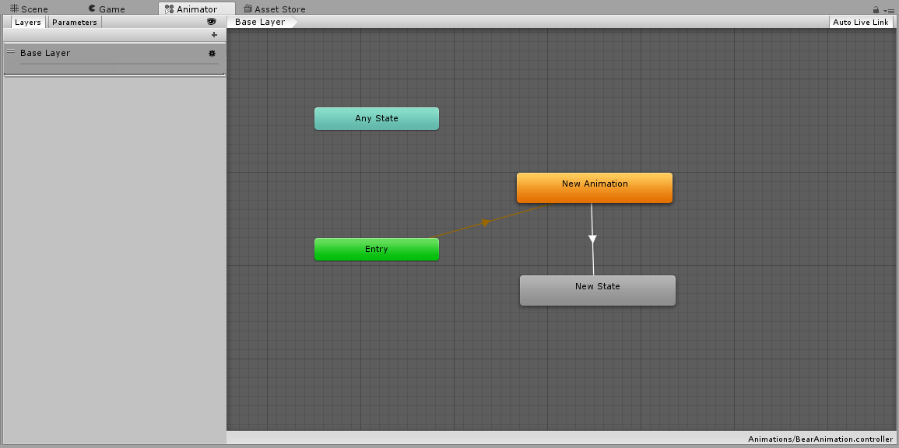Select the Layers tab
The height and width of the screenshot is (448, 899).
(x=28, y=22)
